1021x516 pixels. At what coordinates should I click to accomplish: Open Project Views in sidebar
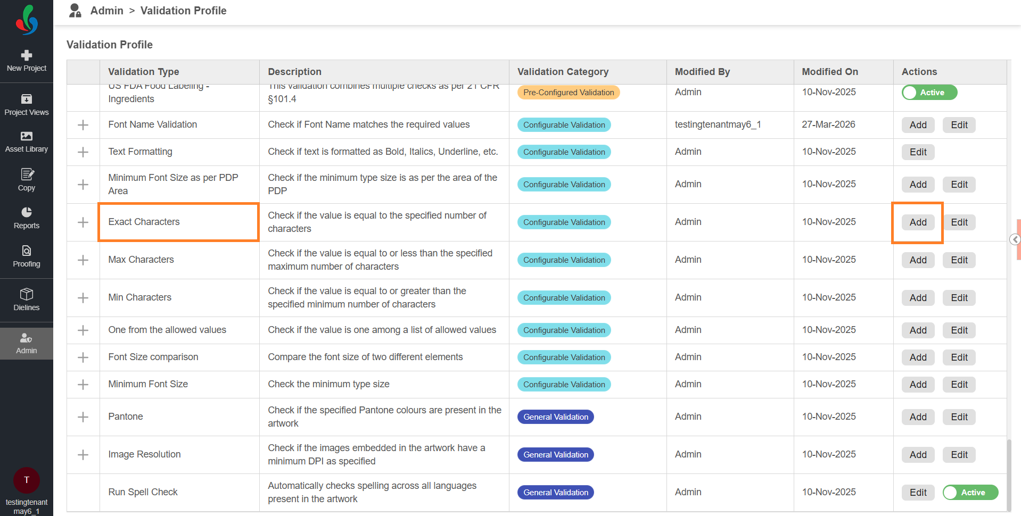point(27,105)
